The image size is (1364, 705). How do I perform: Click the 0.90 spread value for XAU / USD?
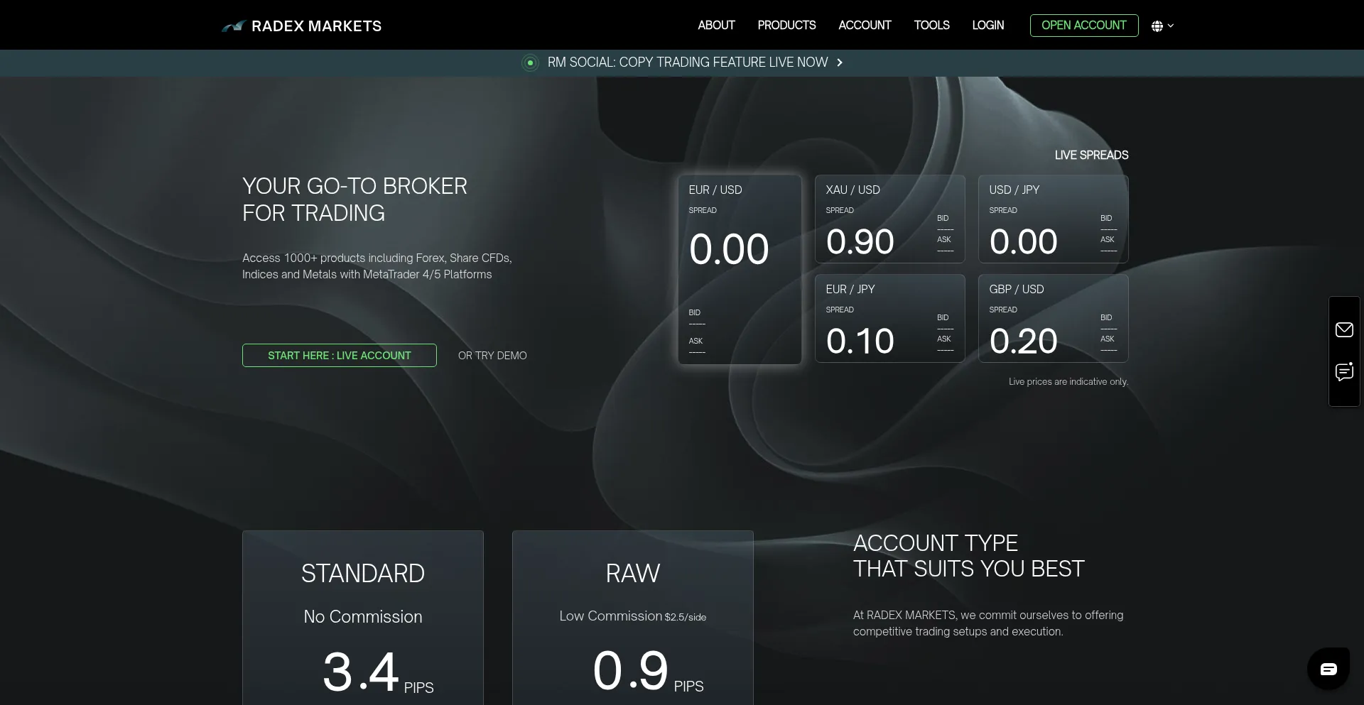[860, 242]
